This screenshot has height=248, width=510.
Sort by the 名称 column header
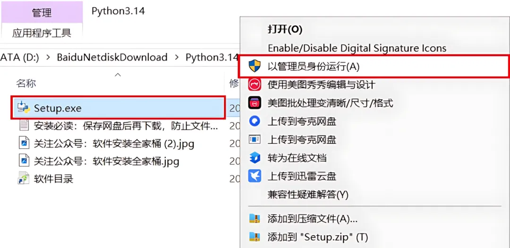(x=26, y=84)
